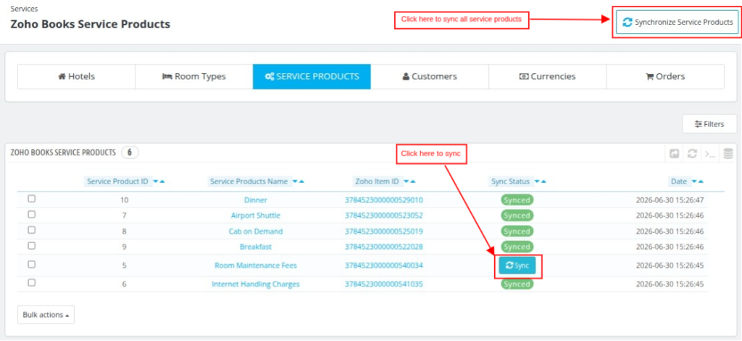This screenshot has width=742, height=341.
Task: Check the Dinner row checkbox
Action: point(31,199)
